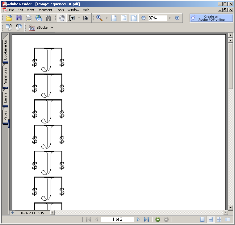The image size is (235, 225).
Task: Save a copy with the floppy disk icon
Action: 19,18
